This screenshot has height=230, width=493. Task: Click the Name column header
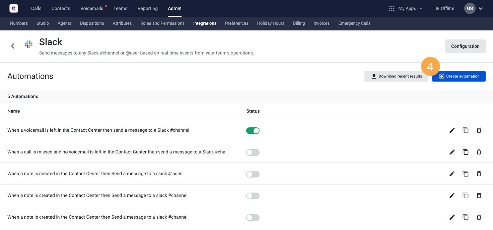coord(14,111)
